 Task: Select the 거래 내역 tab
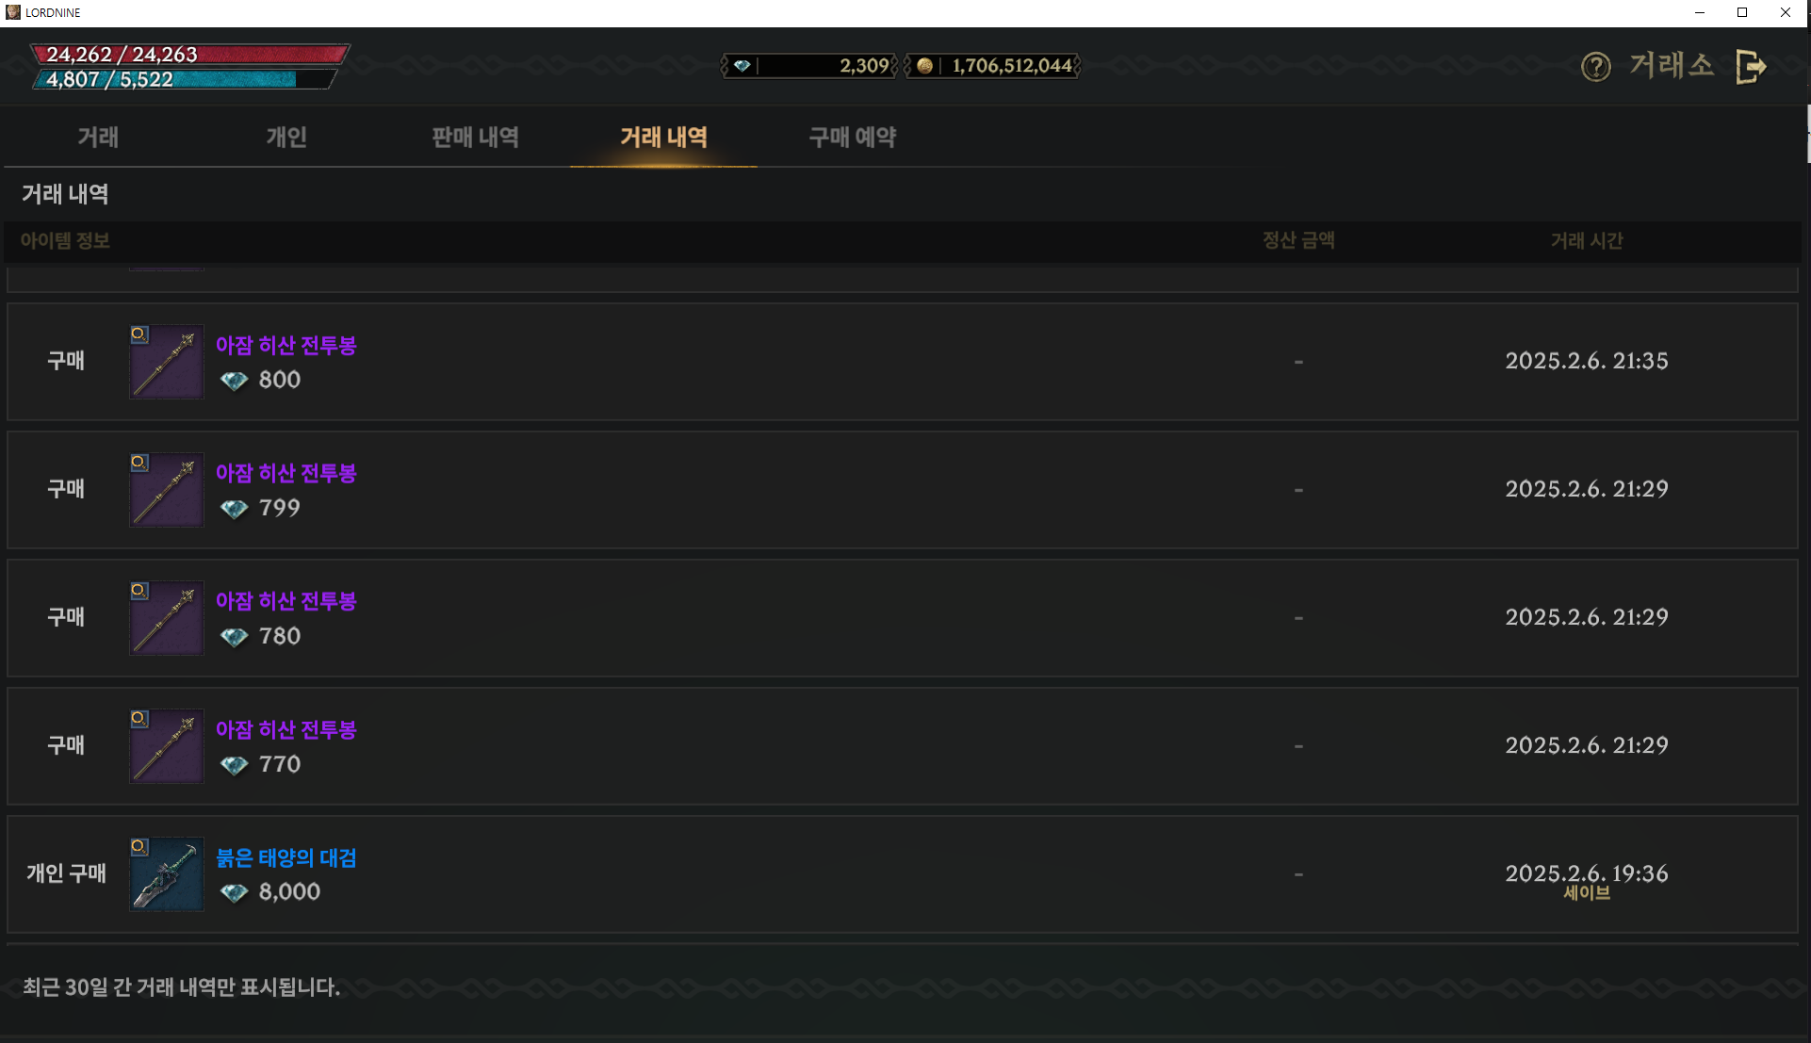(663, 138)
